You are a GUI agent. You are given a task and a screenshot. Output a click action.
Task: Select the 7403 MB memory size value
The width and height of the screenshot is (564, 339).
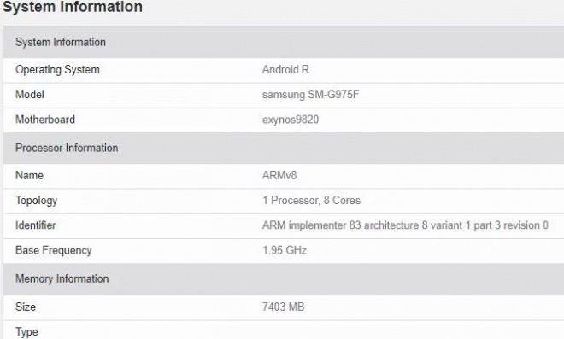coord(284,307)
